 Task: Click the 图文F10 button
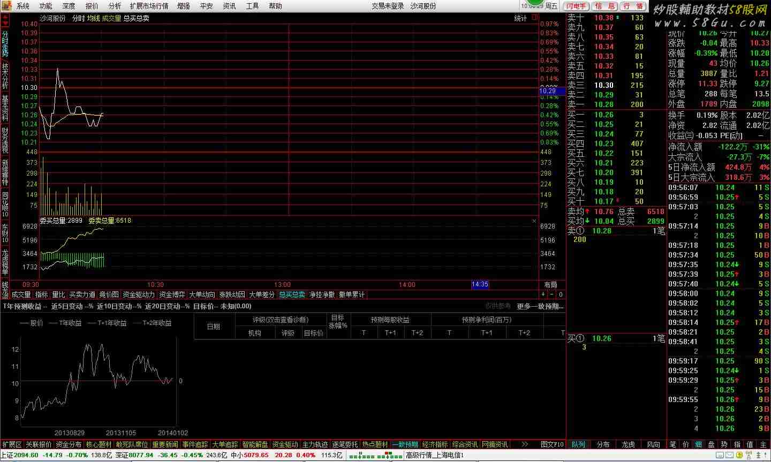553,444
